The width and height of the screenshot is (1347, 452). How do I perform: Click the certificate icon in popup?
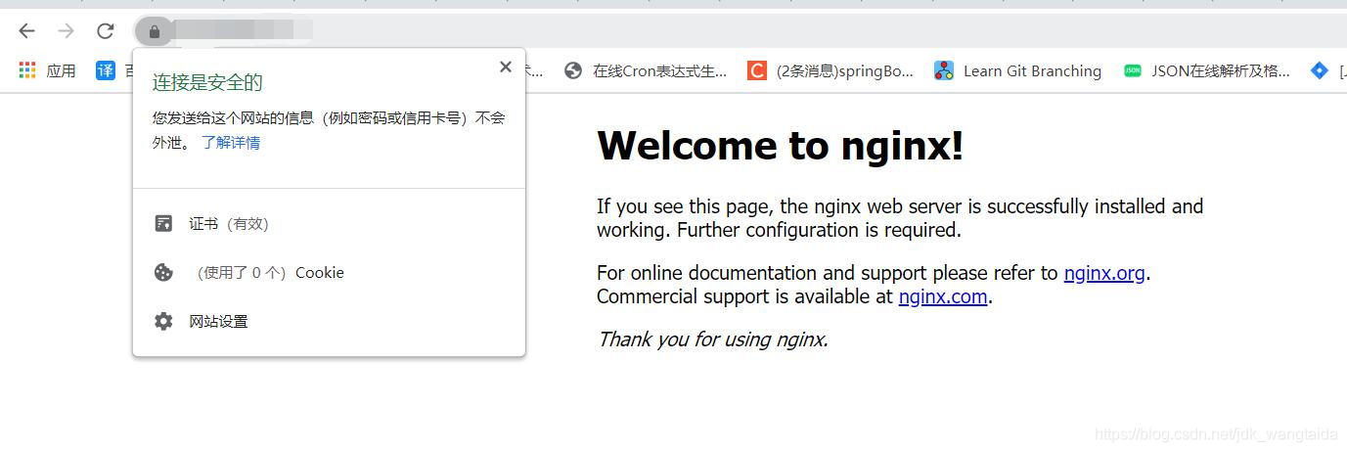[163, 223]
